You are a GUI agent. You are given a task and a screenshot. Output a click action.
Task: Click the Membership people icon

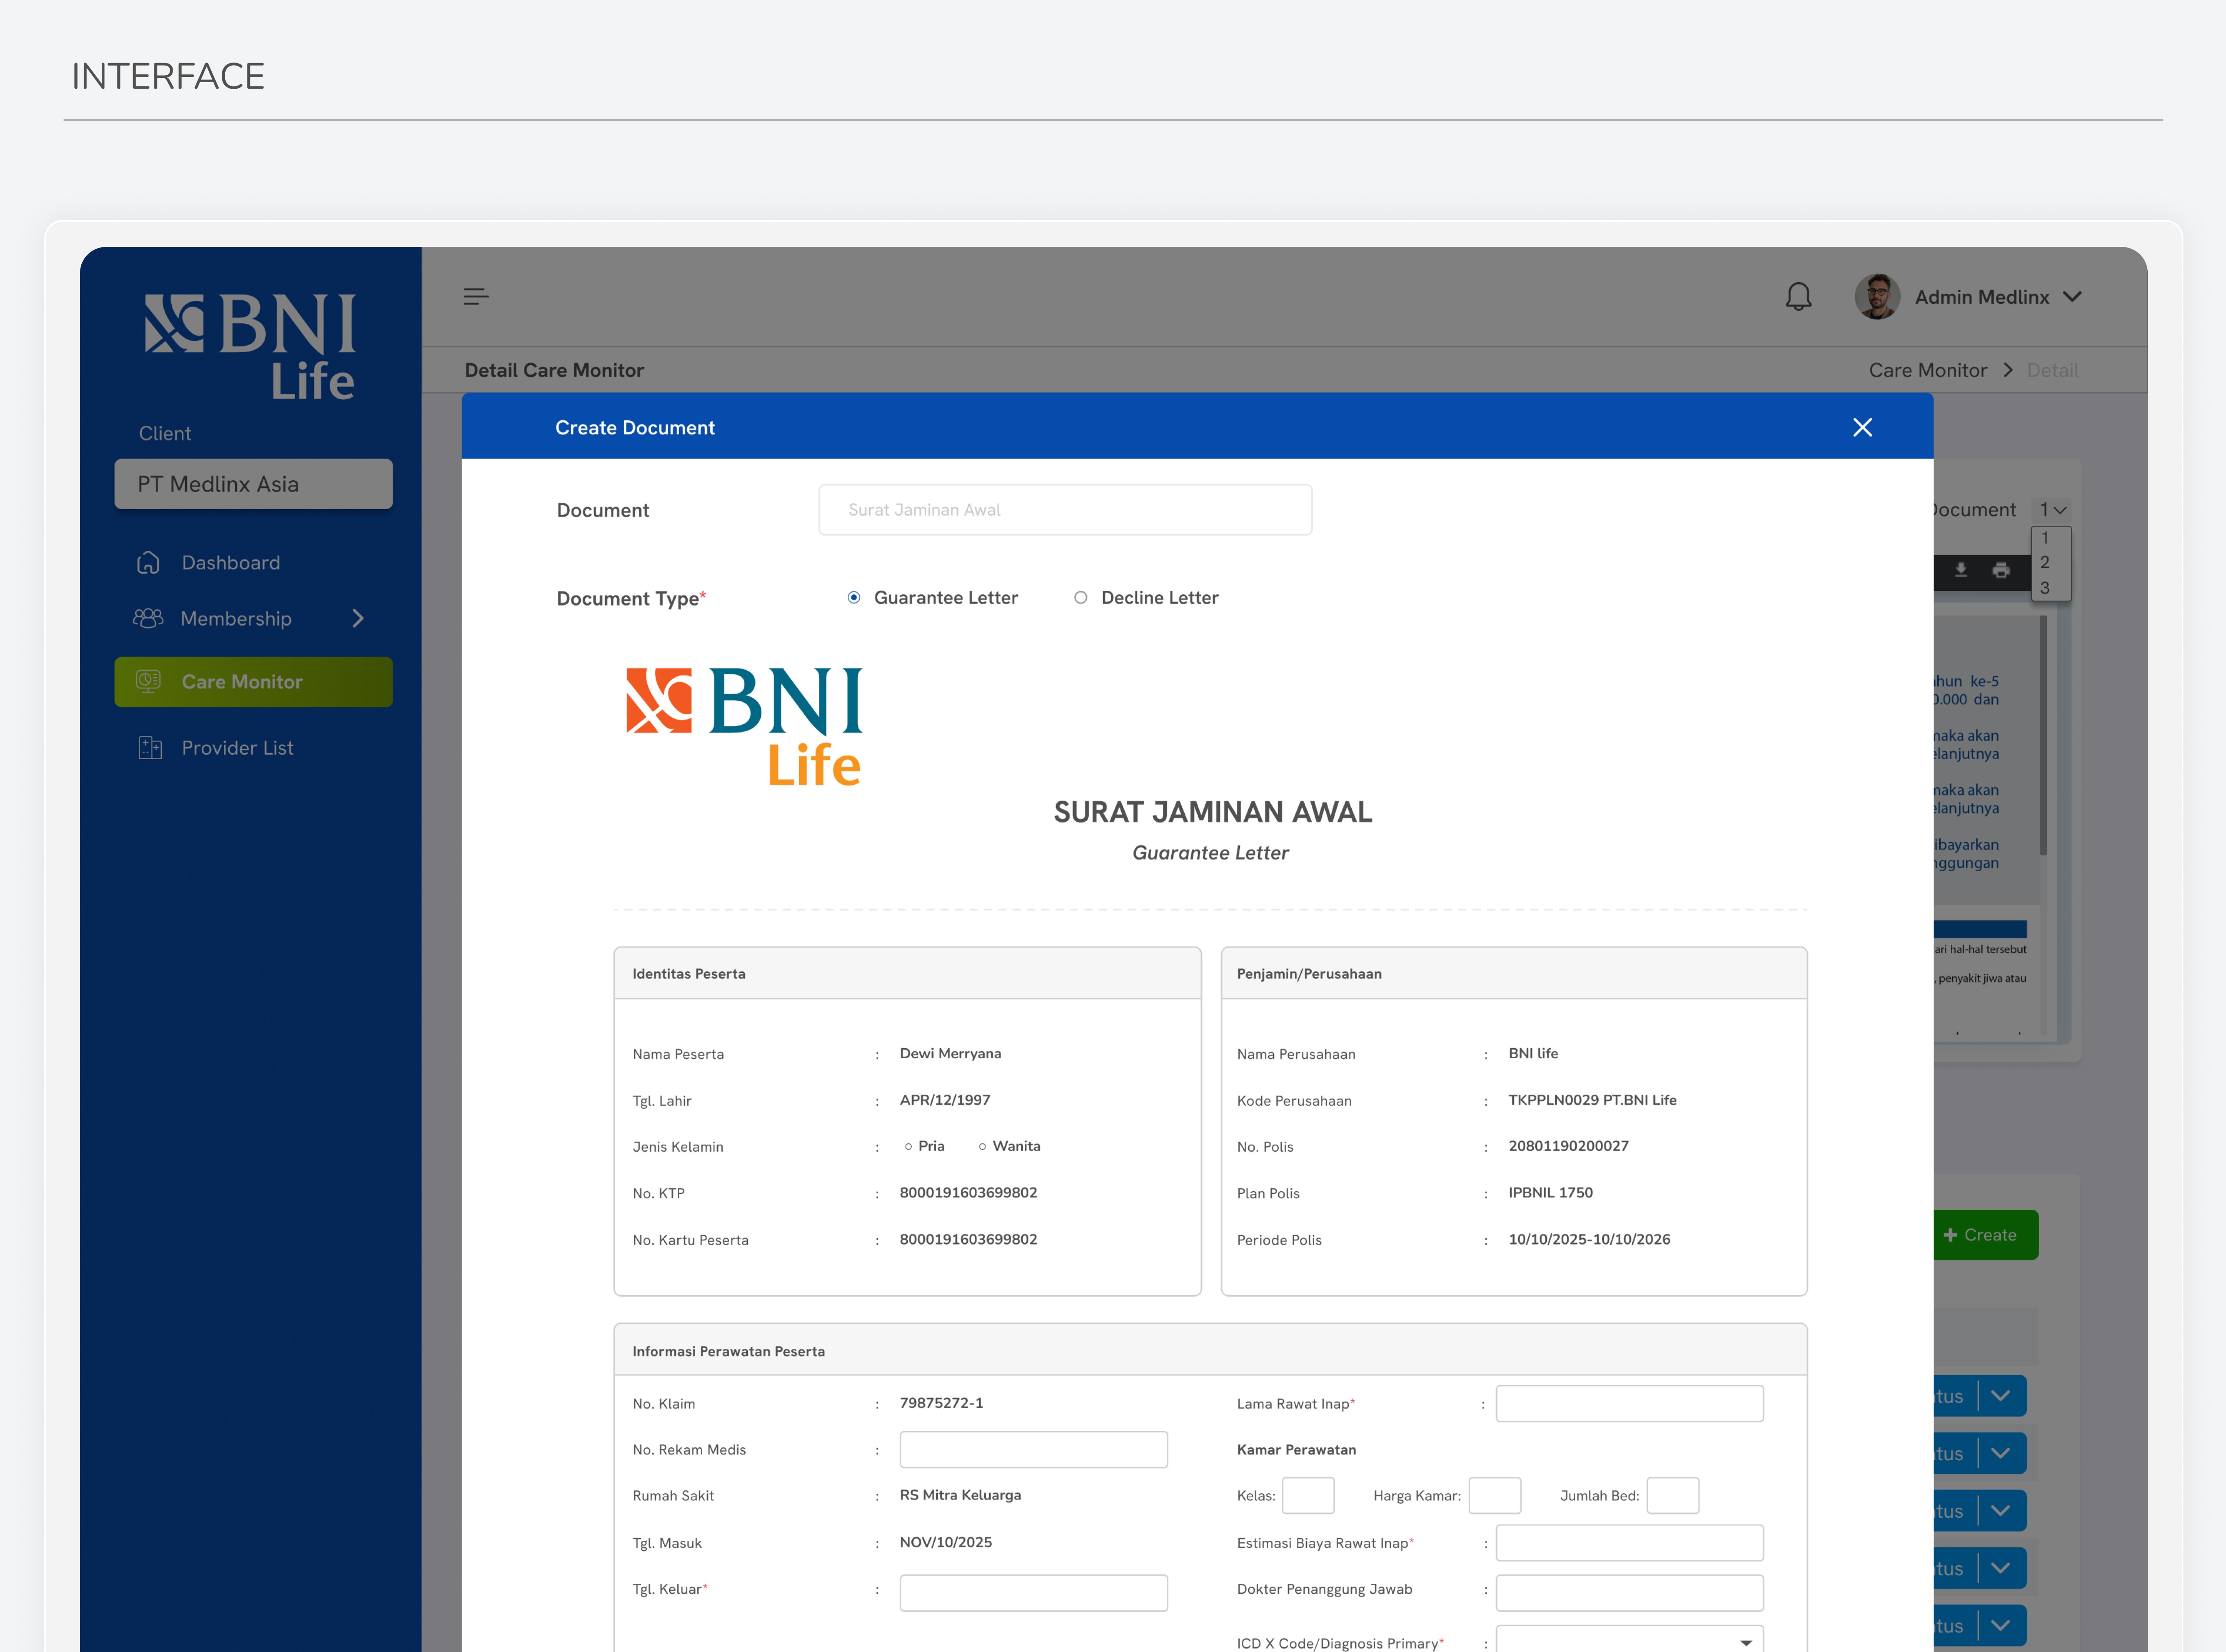[x=148, y=618]
